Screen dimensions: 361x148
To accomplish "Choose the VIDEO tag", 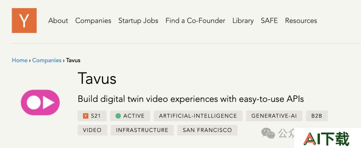I will click(92, 130).
